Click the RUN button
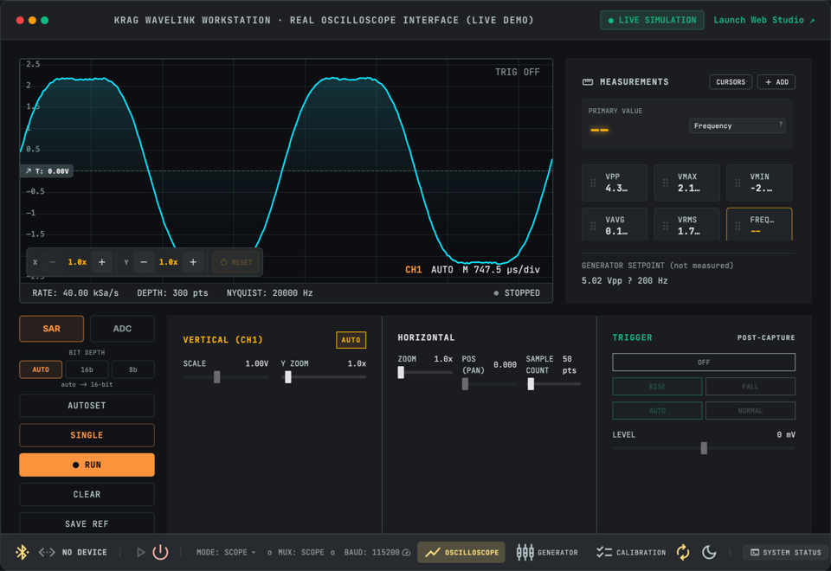831x571 pixels. point(87,465)
